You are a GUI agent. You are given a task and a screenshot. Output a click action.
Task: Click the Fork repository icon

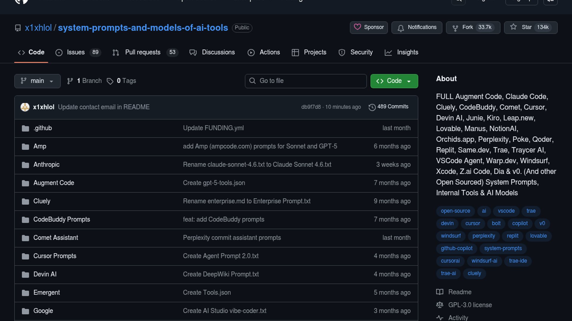455,28
